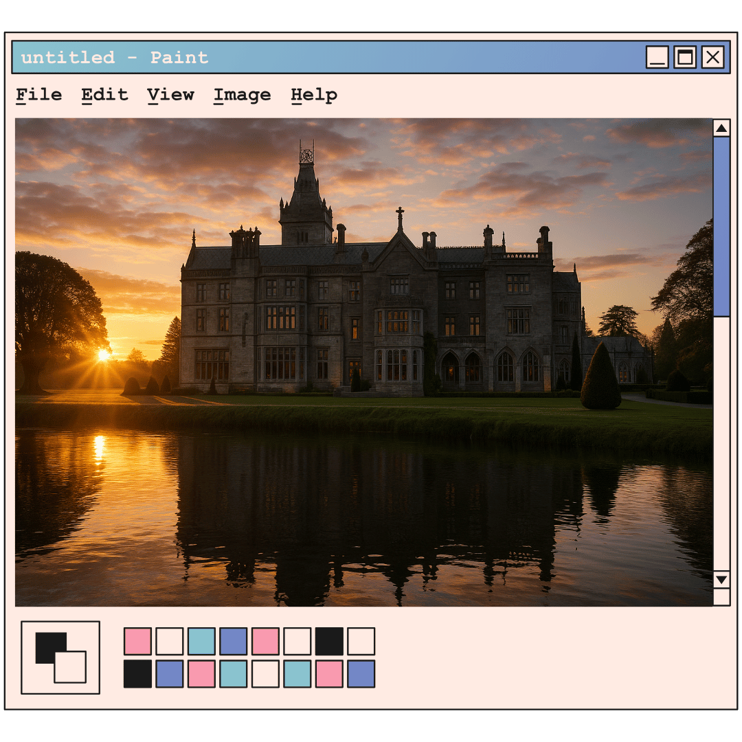Pick the first pink swatch in top palette row
742x742 pixels.
(x=137, y=641)
